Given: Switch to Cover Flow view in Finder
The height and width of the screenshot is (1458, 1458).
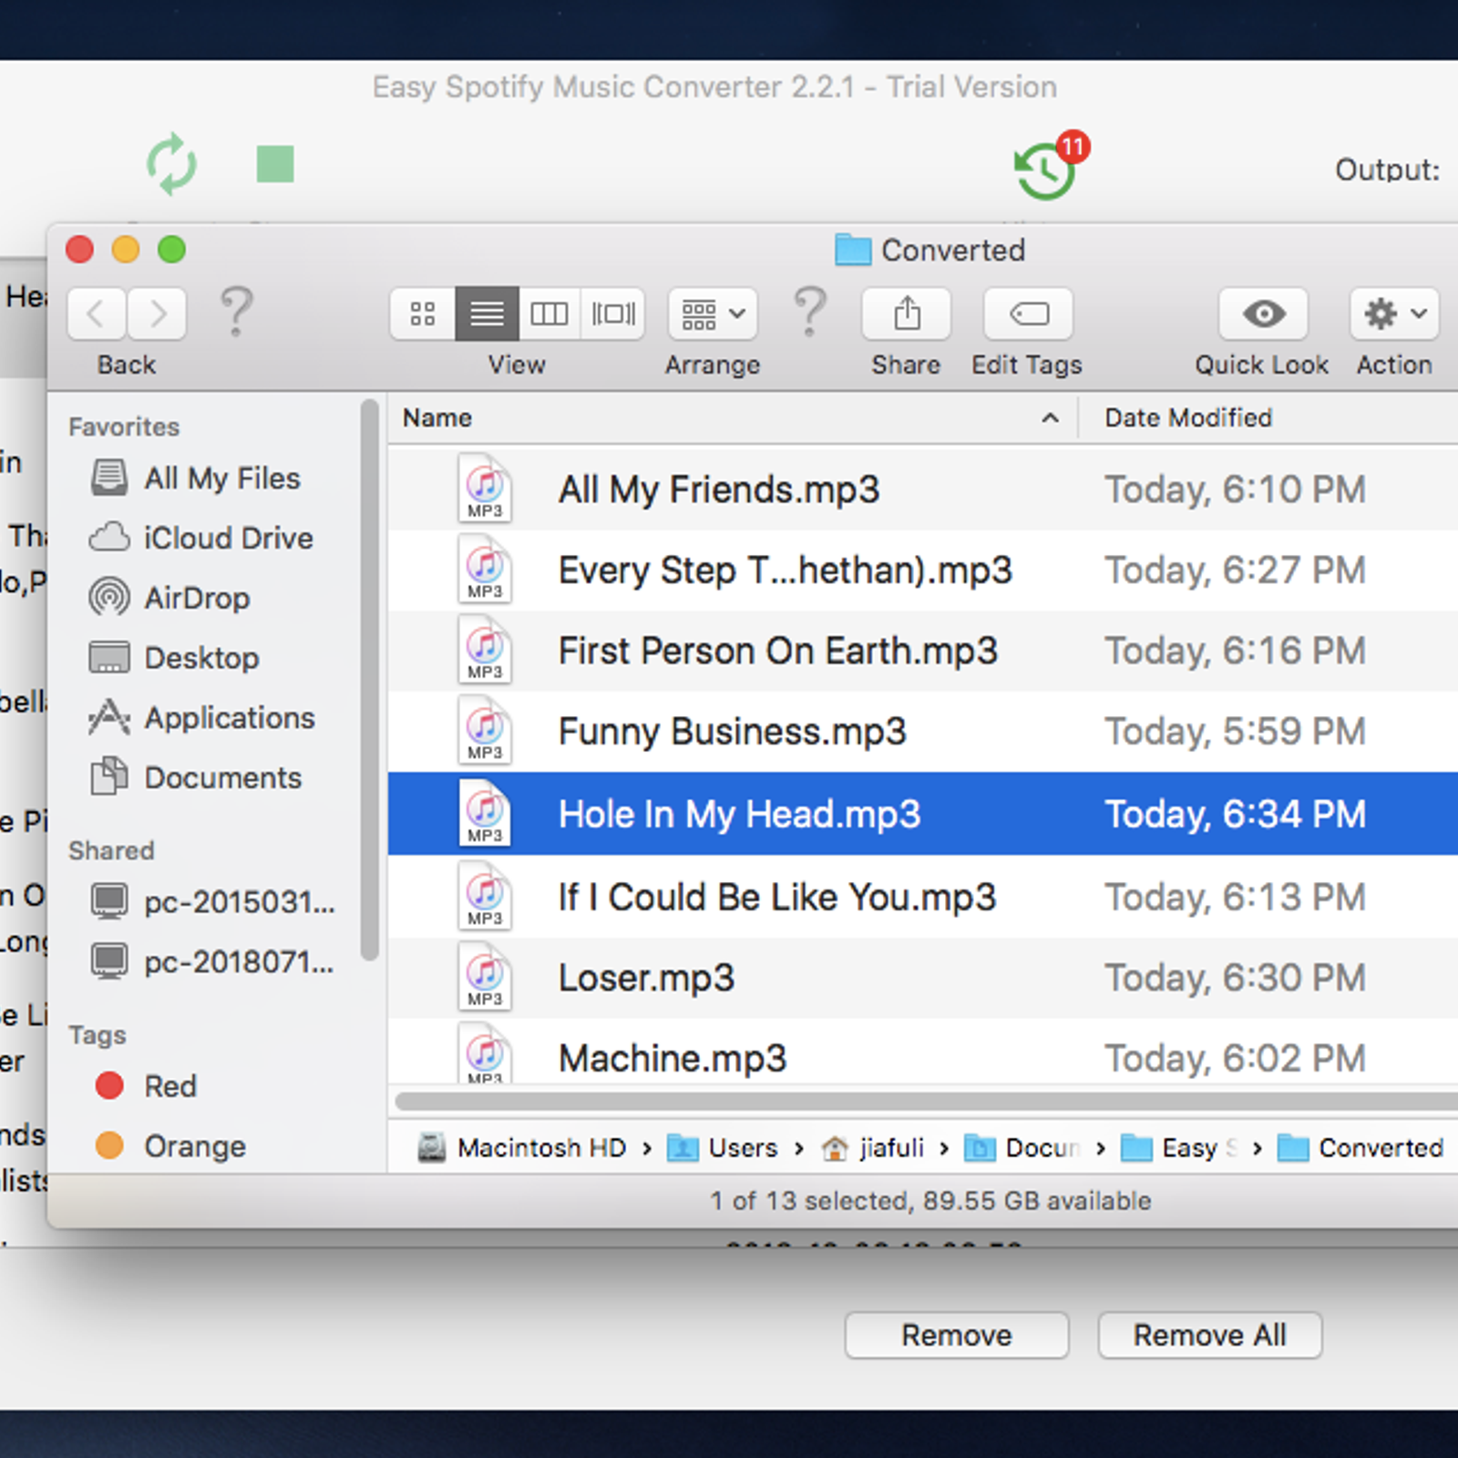Looking at the screenshot, I should 613,314.
